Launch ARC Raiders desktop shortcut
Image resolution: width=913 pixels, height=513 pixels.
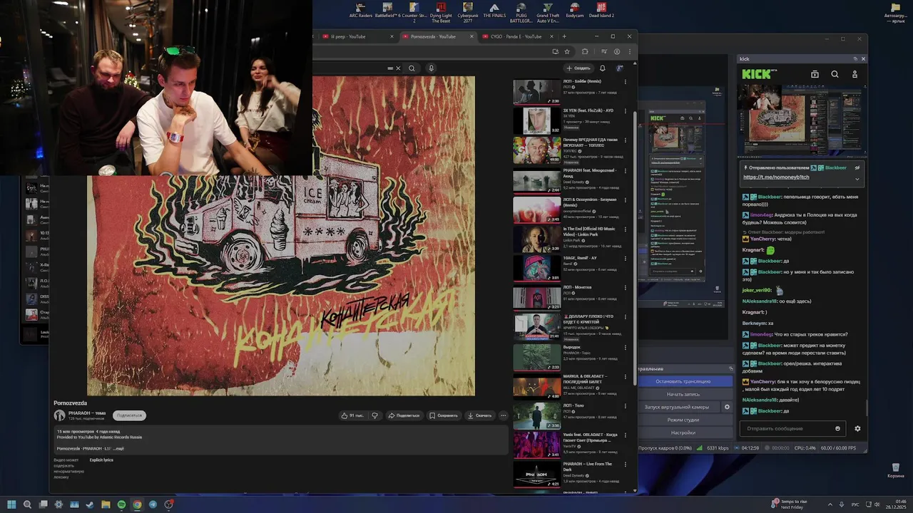[x=360, y=11]
